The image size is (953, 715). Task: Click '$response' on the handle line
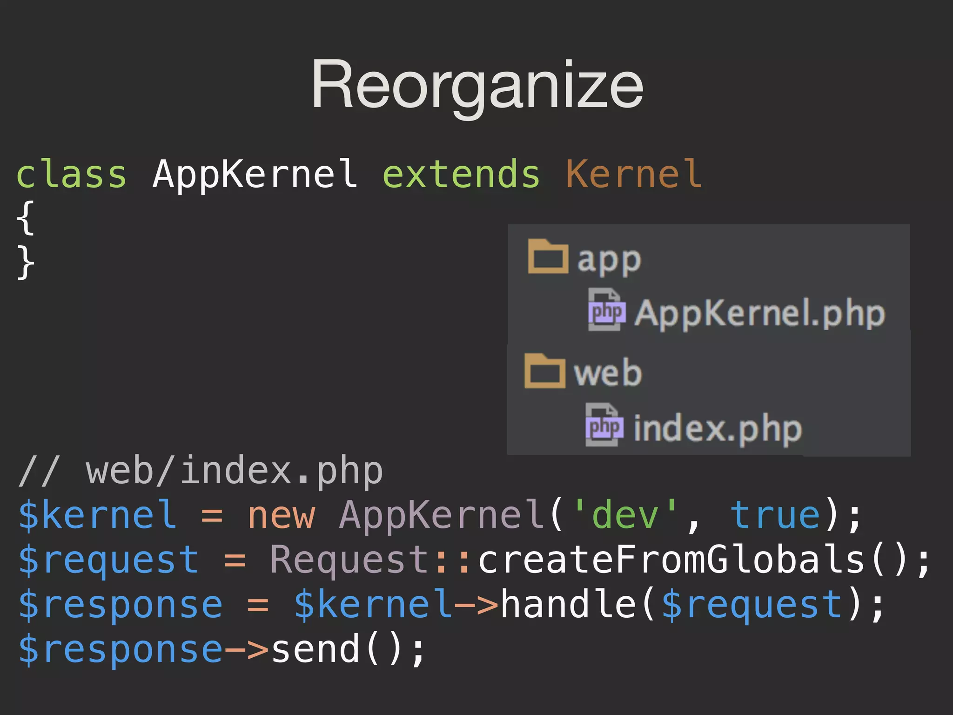tap(120, 605)
